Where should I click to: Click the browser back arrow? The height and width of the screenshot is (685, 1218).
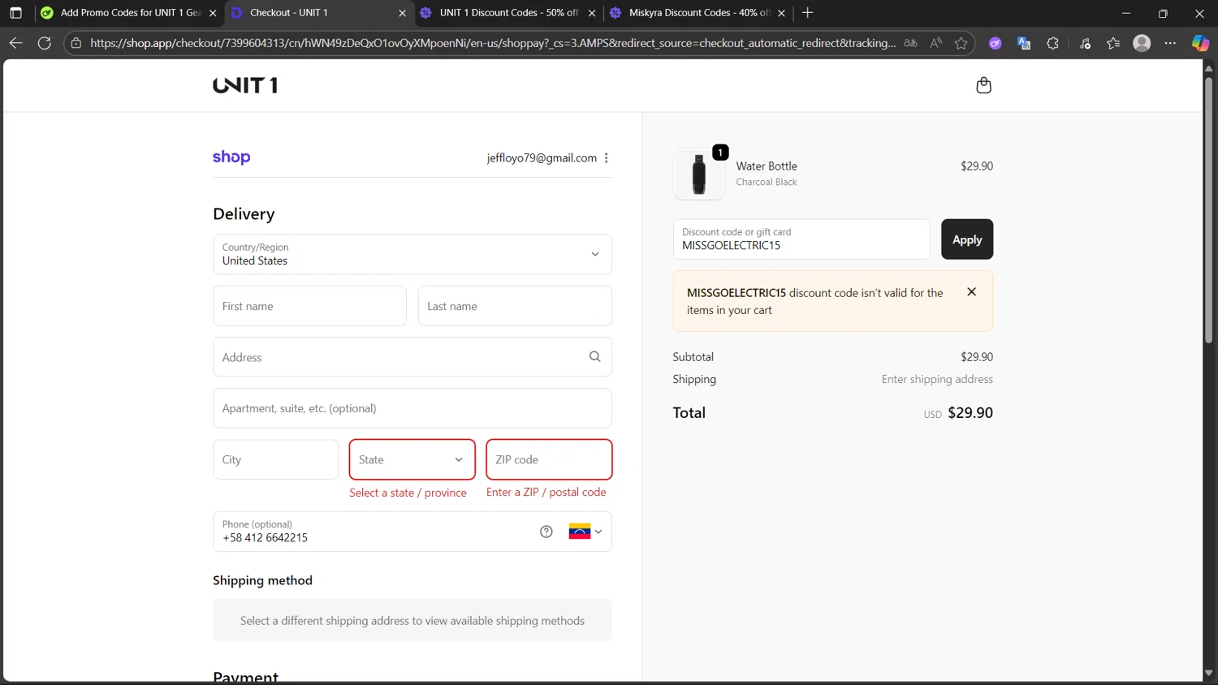tap(15, 43)
